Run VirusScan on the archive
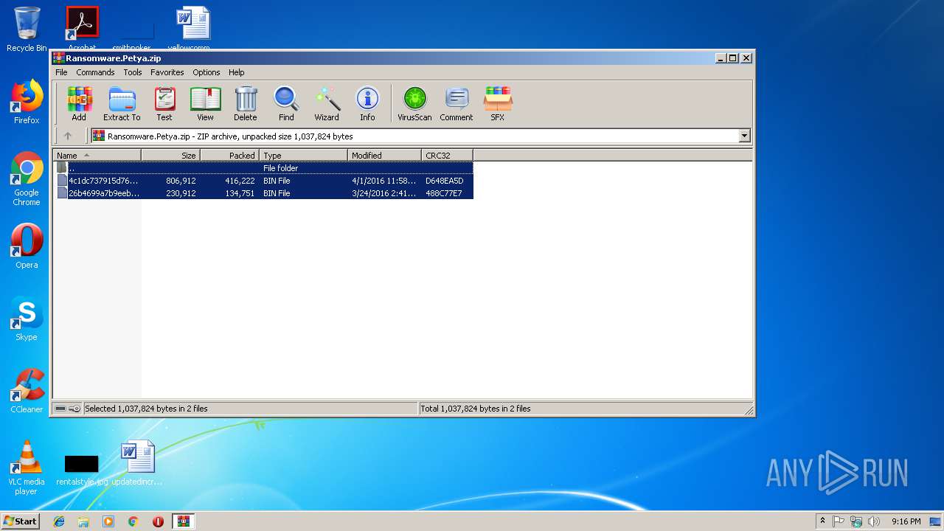This screenshot has width=944, height=531. (x=414, y=104)
